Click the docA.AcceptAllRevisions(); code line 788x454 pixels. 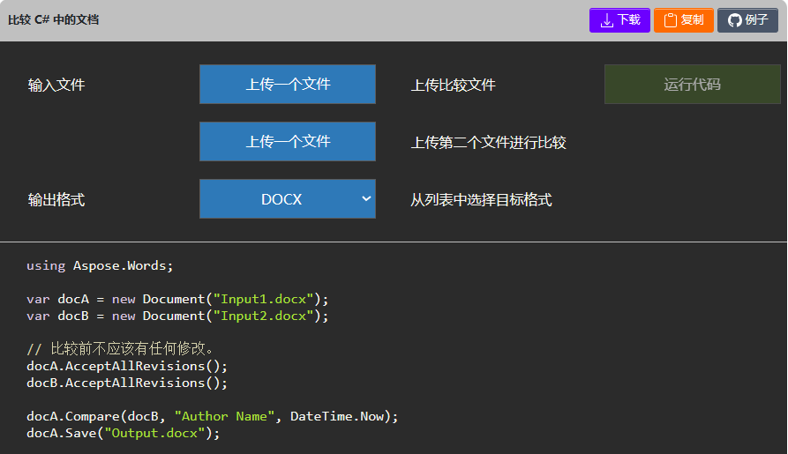127,366
